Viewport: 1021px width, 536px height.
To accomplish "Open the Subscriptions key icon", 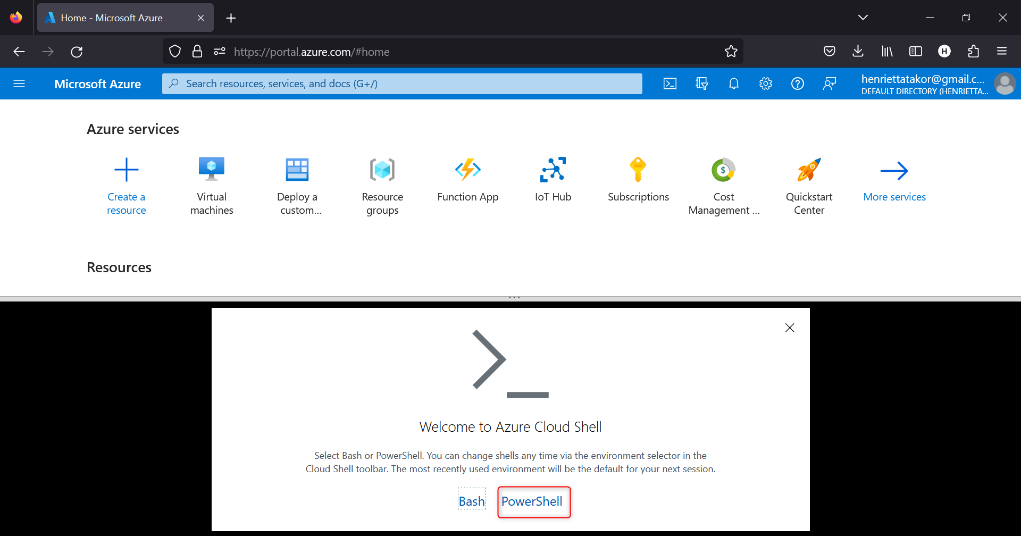I will point(638,170).
